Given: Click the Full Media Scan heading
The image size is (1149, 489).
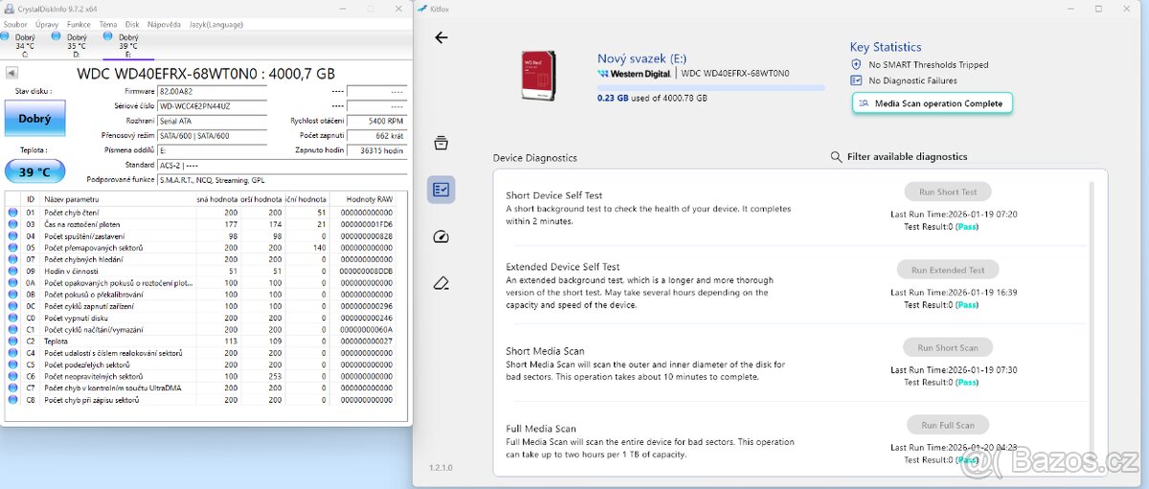Looking at the screenshot, I should coord(541,429).
